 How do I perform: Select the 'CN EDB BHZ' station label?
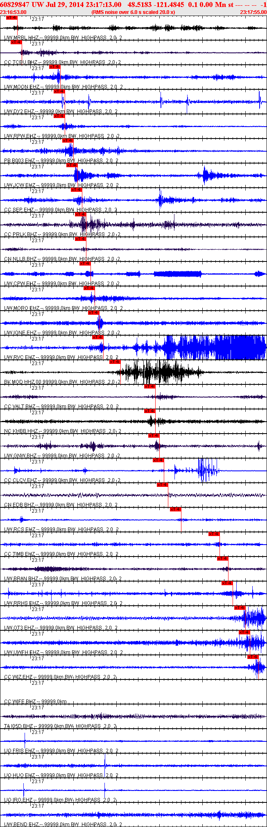[19, 505]
